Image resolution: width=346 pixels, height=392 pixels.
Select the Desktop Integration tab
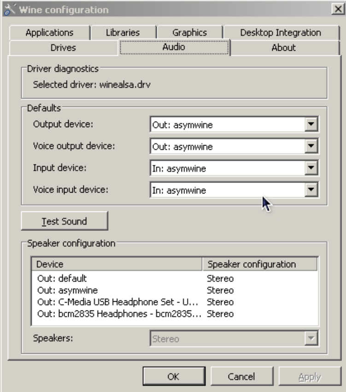point(280,33)
